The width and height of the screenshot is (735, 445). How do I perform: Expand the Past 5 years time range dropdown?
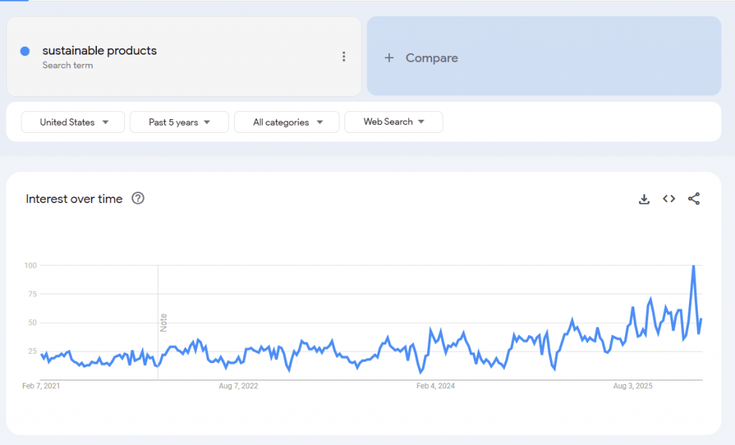(179, 122)
